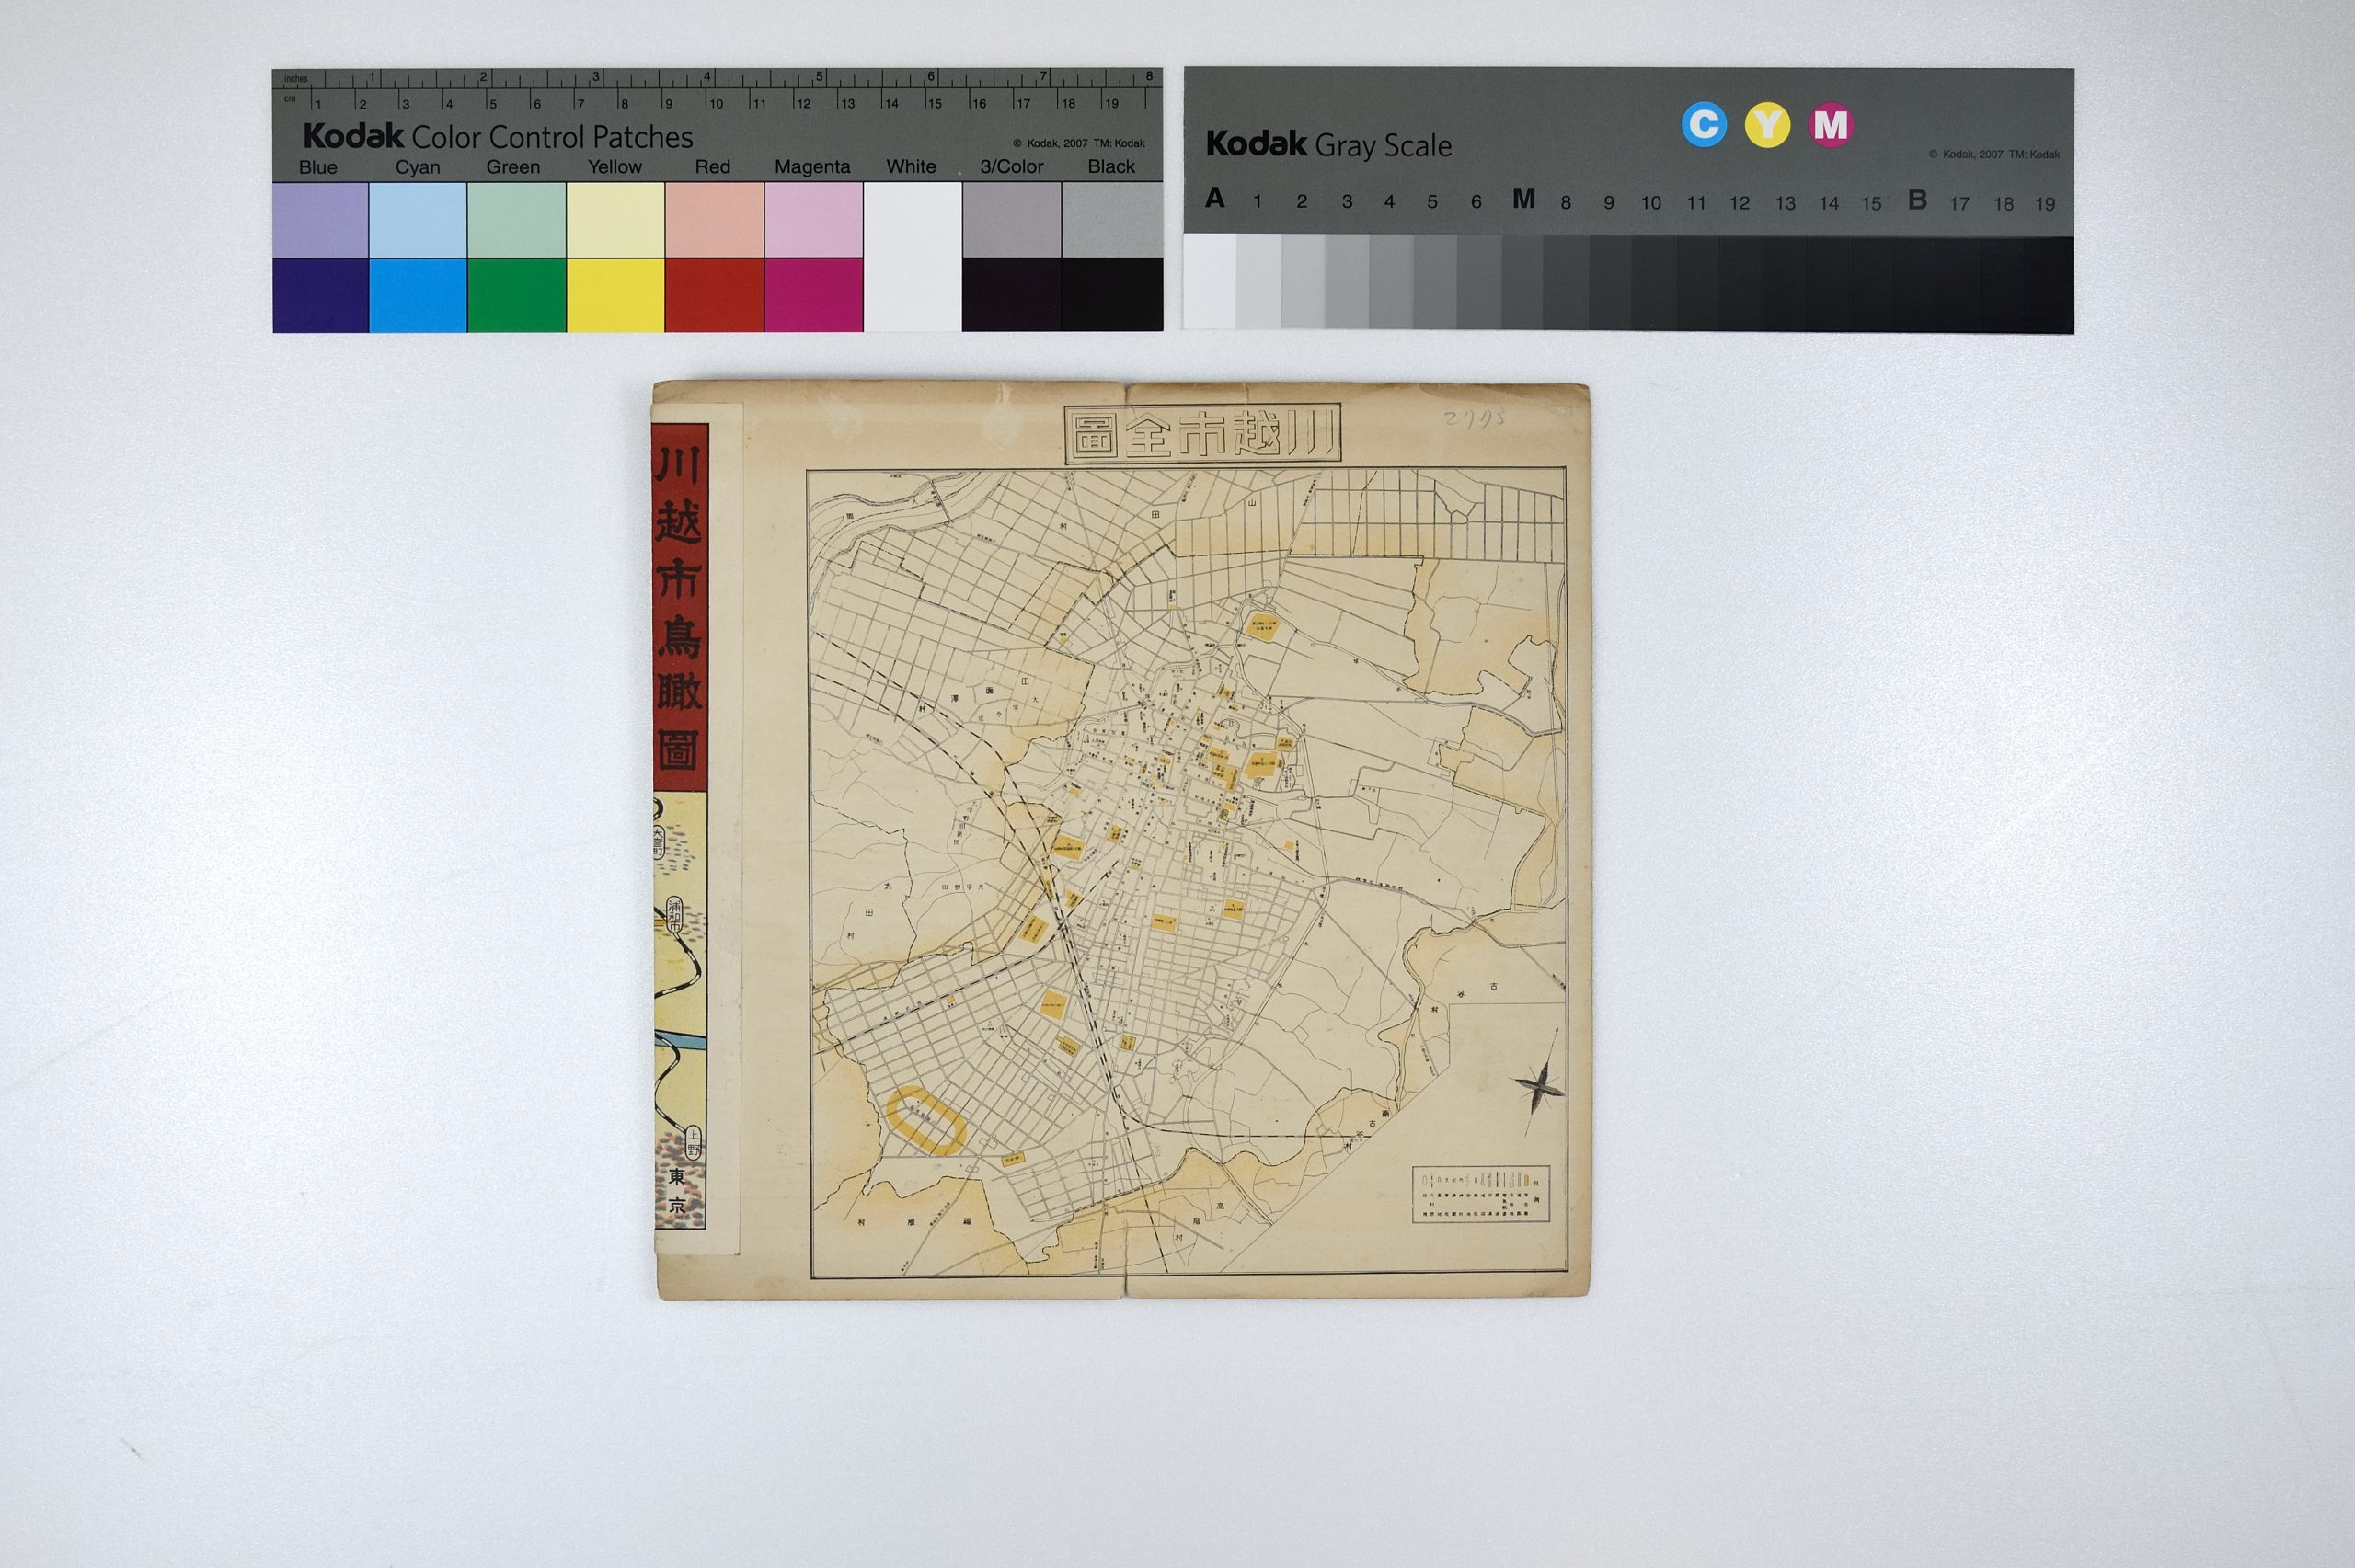
Task: Click the magenta circle labeled M
Action: click(1830, 125)
